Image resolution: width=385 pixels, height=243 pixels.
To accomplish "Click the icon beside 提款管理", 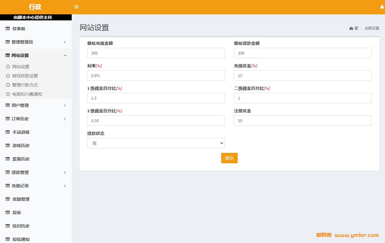I will pos(8,172).
